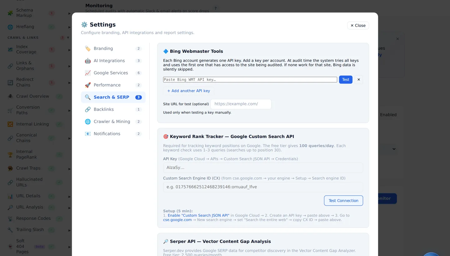Open the Notifications settings tab

[x=113, y=134]
